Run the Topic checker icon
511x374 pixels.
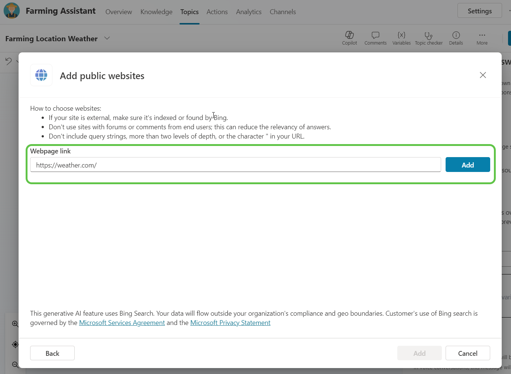coord(428,38)
